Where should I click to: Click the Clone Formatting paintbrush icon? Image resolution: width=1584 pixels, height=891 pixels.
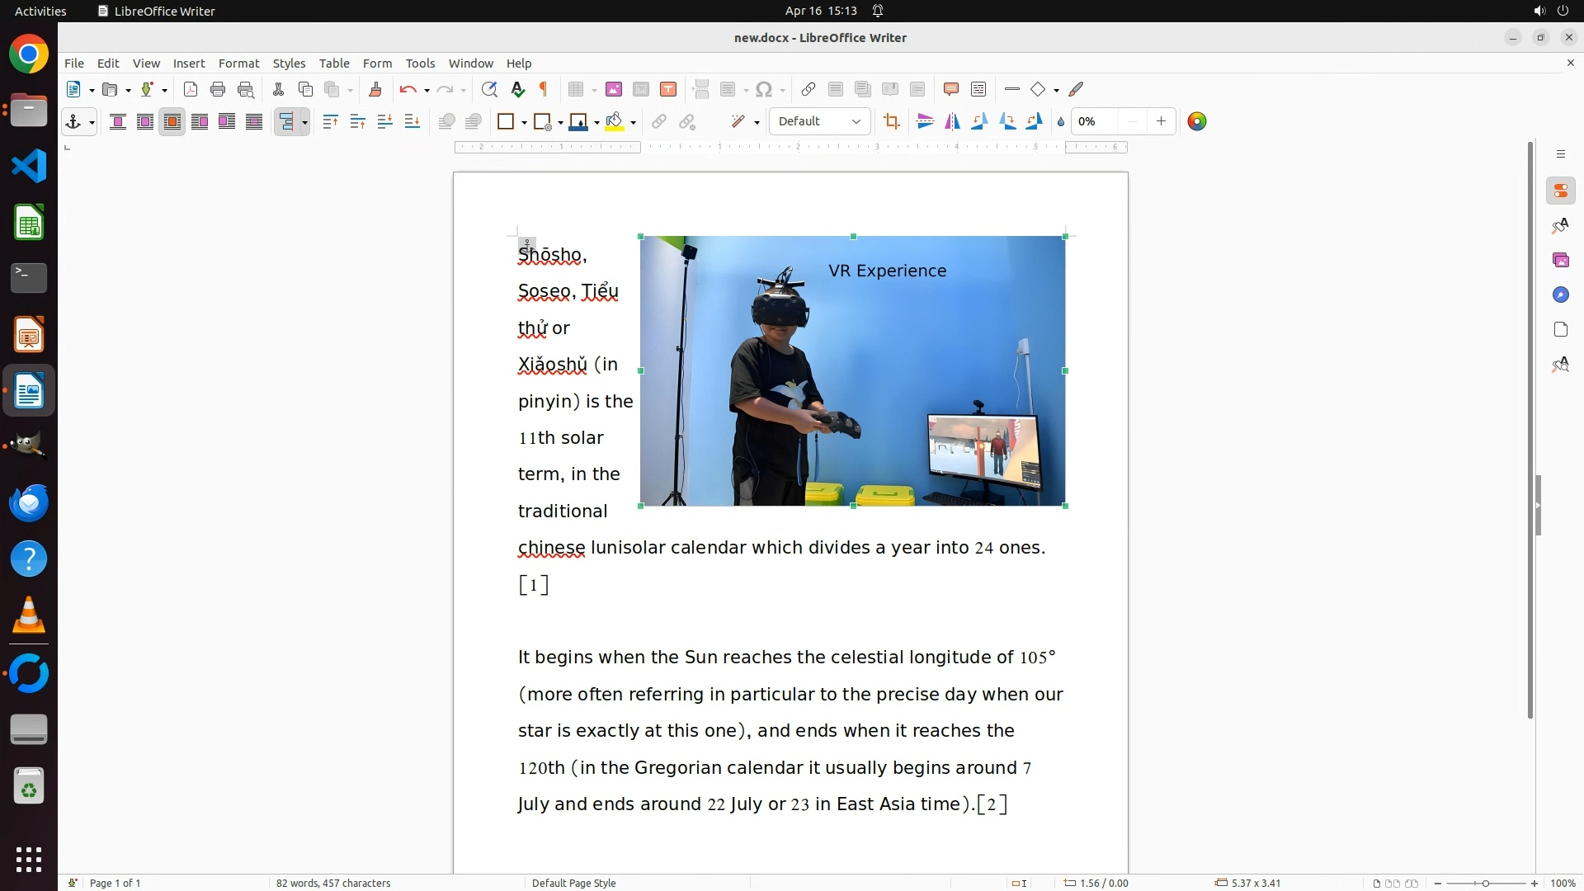point(375,90)
